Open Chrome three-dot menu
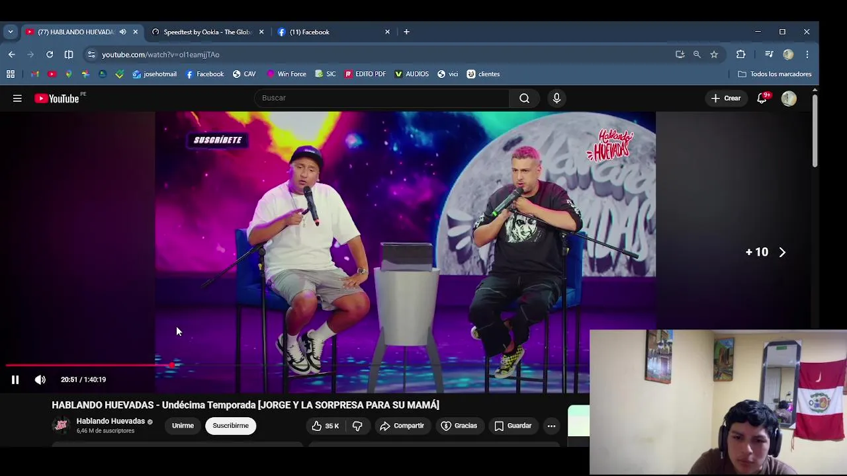 click(807, 54)
